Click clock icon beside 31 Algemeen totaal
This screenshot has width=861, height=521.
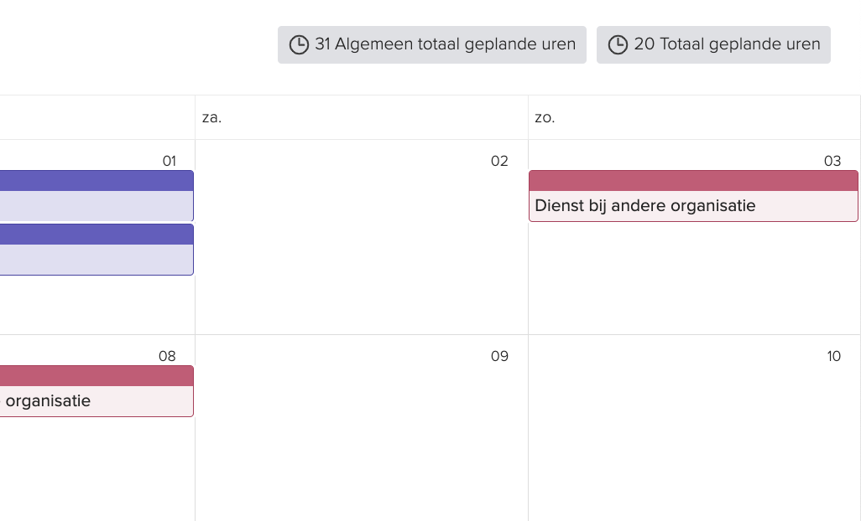[299, 45]
